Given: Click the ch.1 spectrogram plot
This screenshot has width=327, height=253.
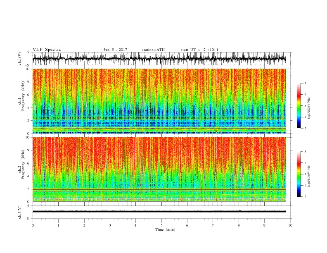Looking at the screenshot, I should (159, 101).
